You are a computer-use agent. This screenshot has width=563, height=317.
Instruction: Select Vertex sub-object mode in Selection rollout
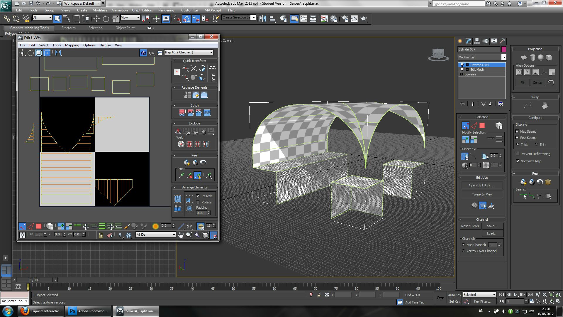tap(465, 126)
